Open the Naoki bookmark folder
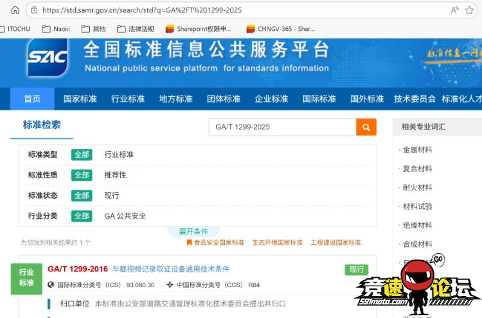 click(x=56, y=29)
